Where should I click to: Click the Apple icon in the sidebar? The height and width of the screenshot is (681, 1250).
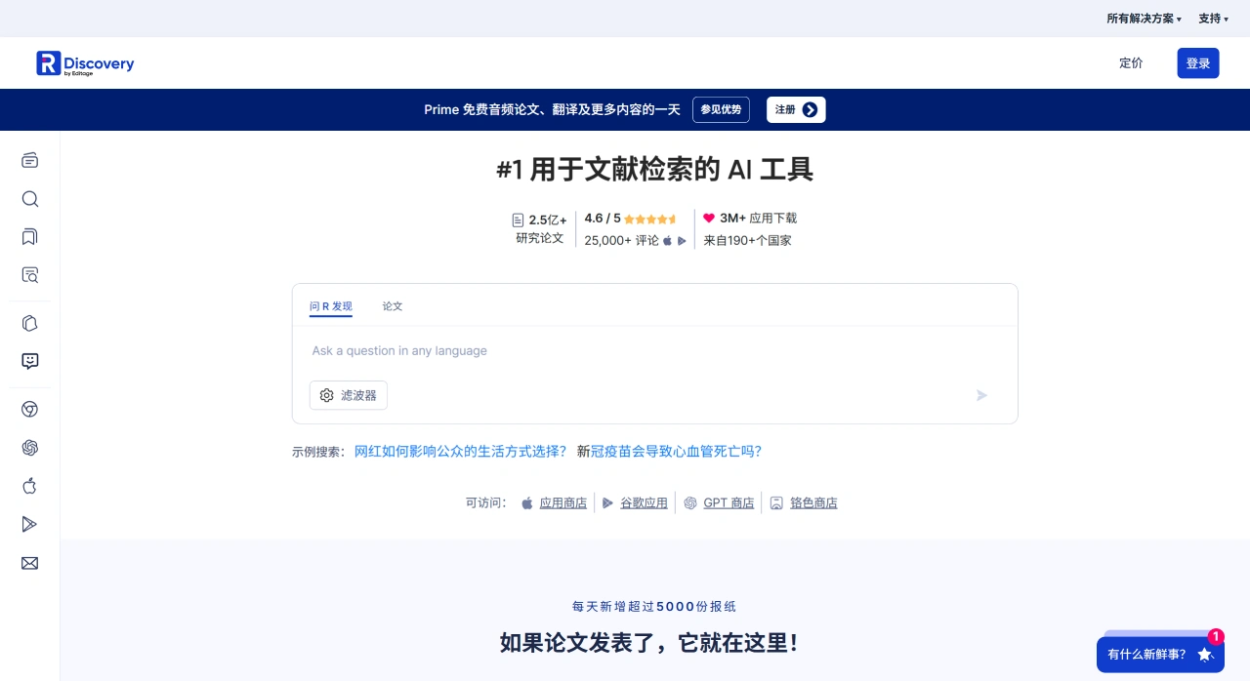(29, 486)
